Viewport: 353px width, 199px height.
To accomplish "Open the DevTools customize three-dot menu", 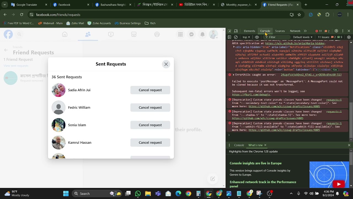I will pos(343,31).
